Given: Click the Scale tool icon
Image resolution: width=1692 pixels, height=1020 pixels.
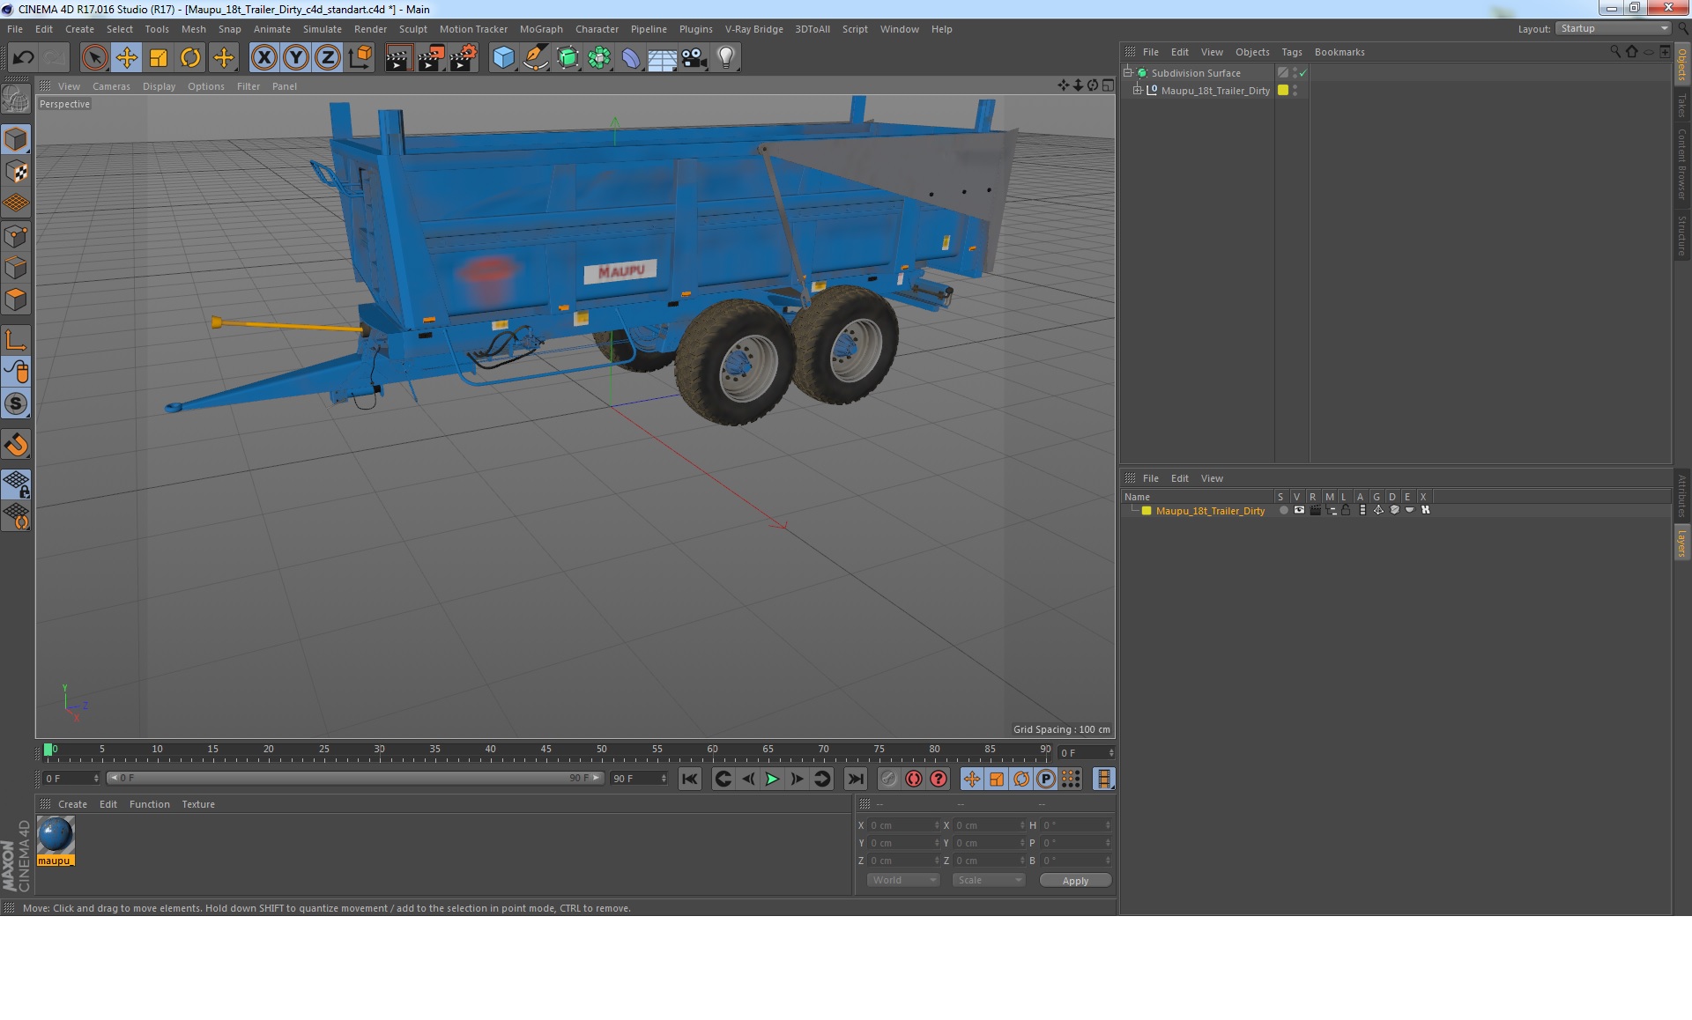Looking at the screenshot, I should [x=159, y=58].
